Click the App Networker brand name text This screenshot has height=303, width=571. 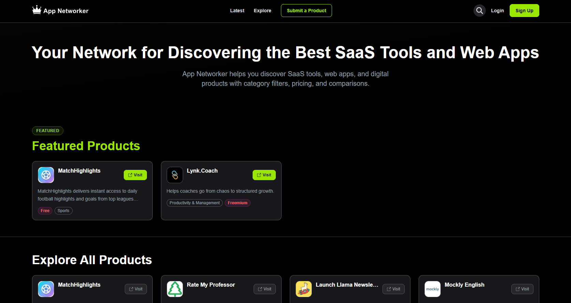pyautogui.click(x=66, y=11)
